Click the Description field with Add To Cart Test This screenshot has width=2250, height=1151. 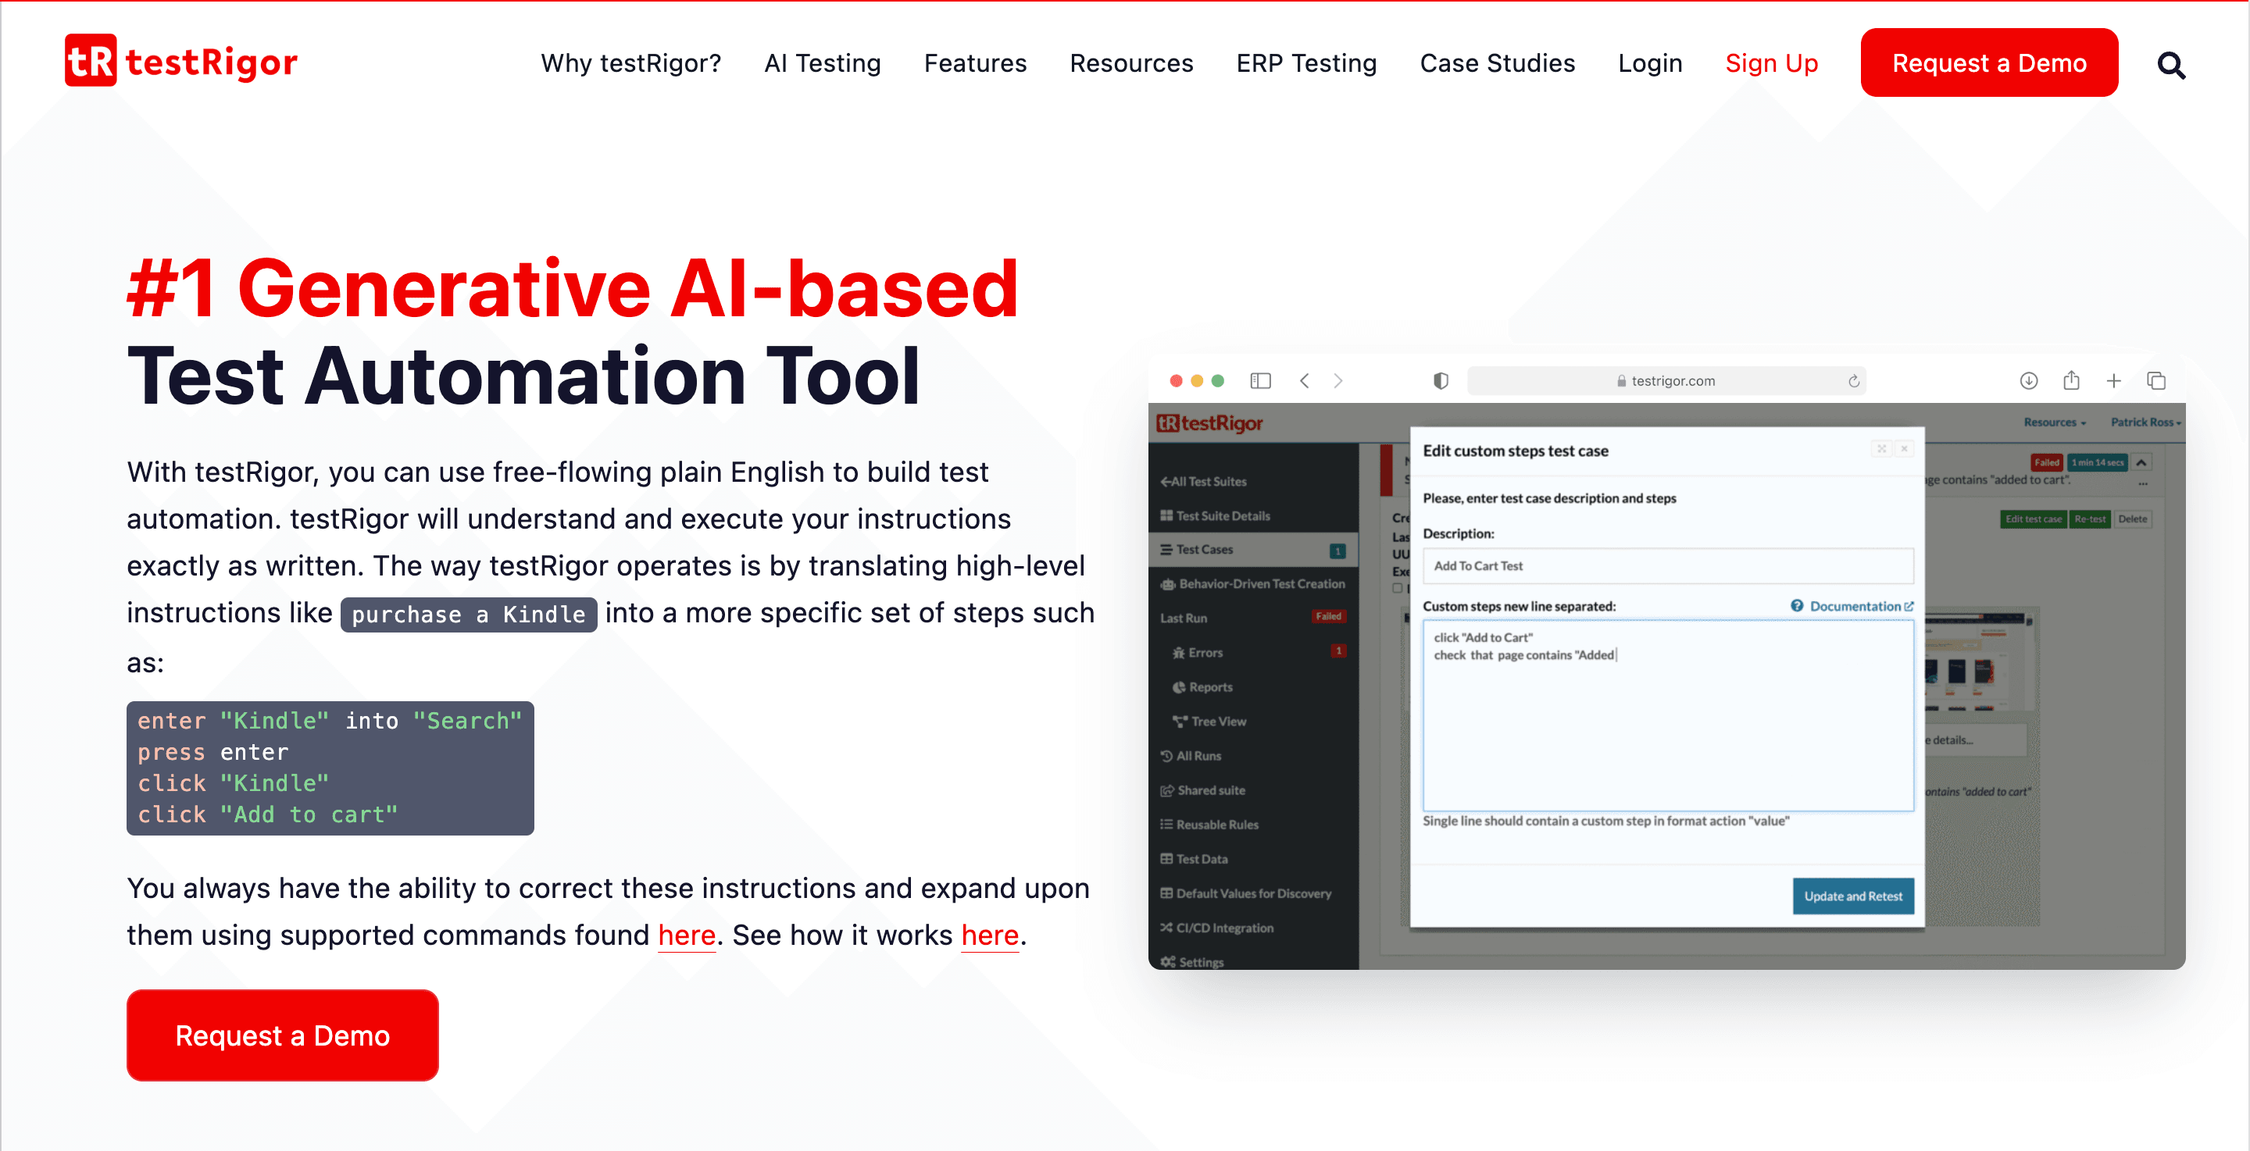1666,566
